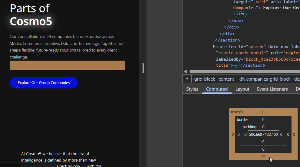Screen dimensions: 300x167
Task: Click the devtools divider drag handle
Action: (x=143, y=68)
